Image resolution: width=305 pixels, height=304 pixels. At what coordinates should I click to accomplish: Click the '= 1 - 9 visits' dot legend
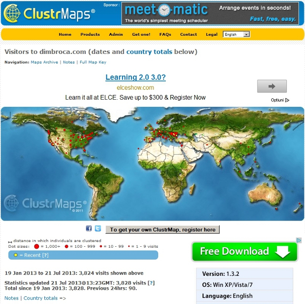click(143, 246)
